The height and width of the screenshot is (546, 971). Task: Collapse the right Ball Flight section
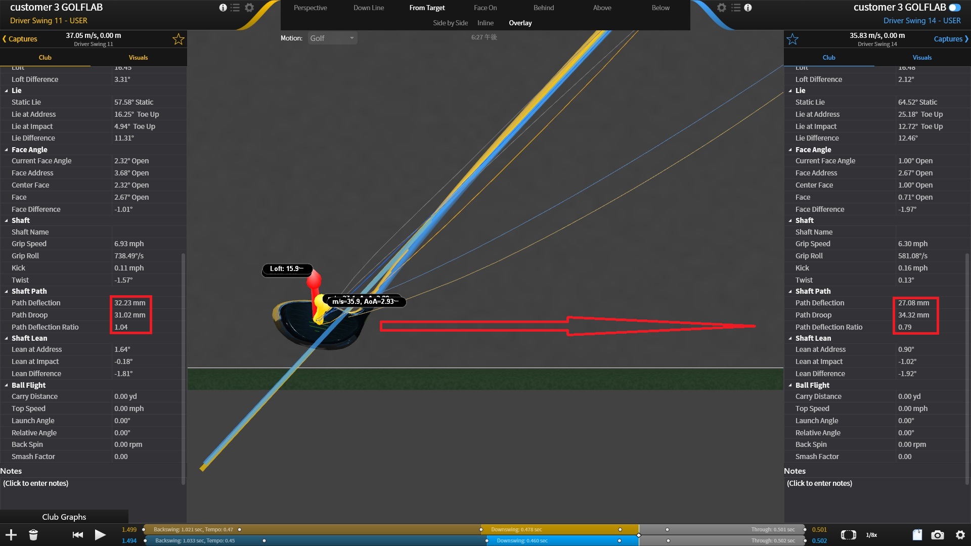pyautogui.click(x=790, y=386)
